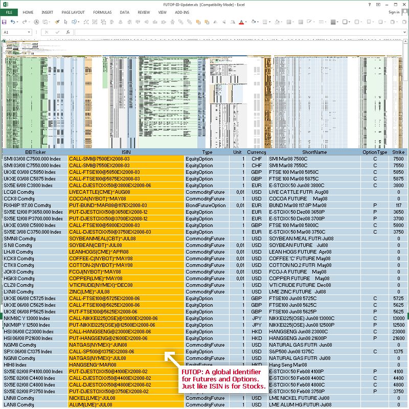
Task: Click the Shapes icon in toolbar
Action: [74, 22]
